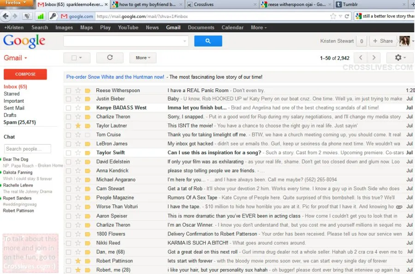Refresh the inbox with the reload icon
415x274 pixels.
(x=110, y=58)
